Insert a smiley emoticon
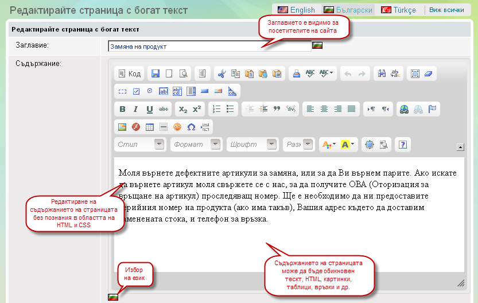The height and width of the screenshot is (303, 478). 177,127
